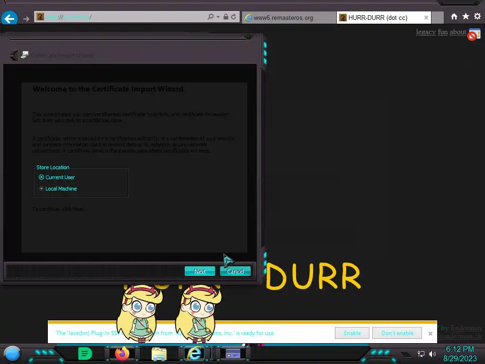Click the blocked content icon near 'about'
485x364 pixels.
click(474, 34)
